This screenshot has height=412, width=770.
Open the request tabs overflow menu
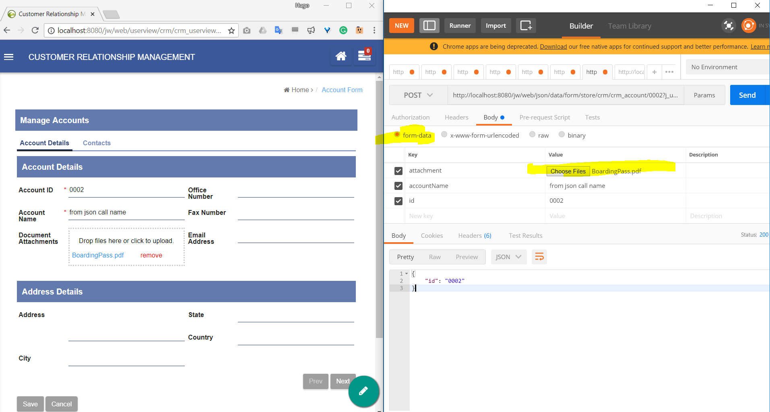(x=669, y=72)
